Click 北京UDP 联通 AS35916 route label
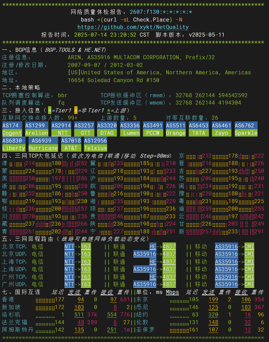The width and height of the screenshot is (269, 342). 145,254
